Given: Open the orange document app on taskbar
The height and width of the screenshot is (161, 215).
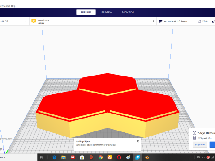Looking at the screenshot, I should 91,157.
